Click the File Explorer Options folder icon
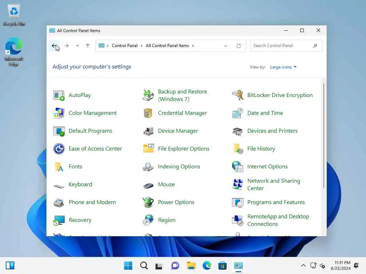The height and width of the screenshot is (274, 366). click(148, 148)
